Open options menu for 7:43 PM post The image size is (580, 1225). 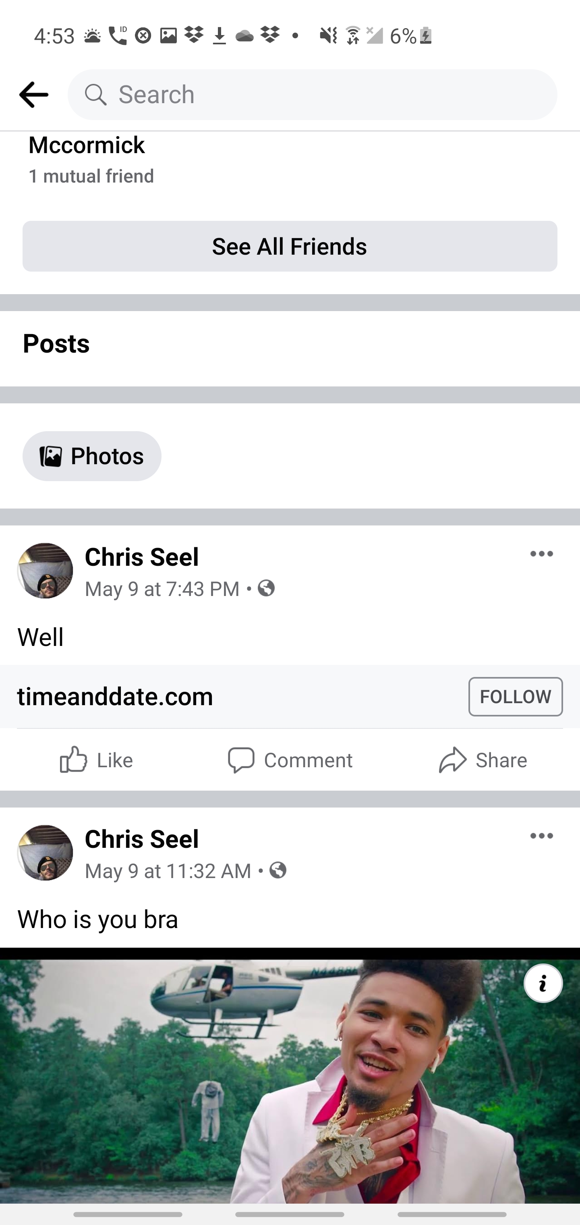[x=541, y=554]
